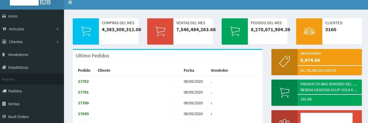This screenshot has height=123, width=368.
Task: Click the 8,270,671,904.39 pedidos value
Action: tap(271, 29)
